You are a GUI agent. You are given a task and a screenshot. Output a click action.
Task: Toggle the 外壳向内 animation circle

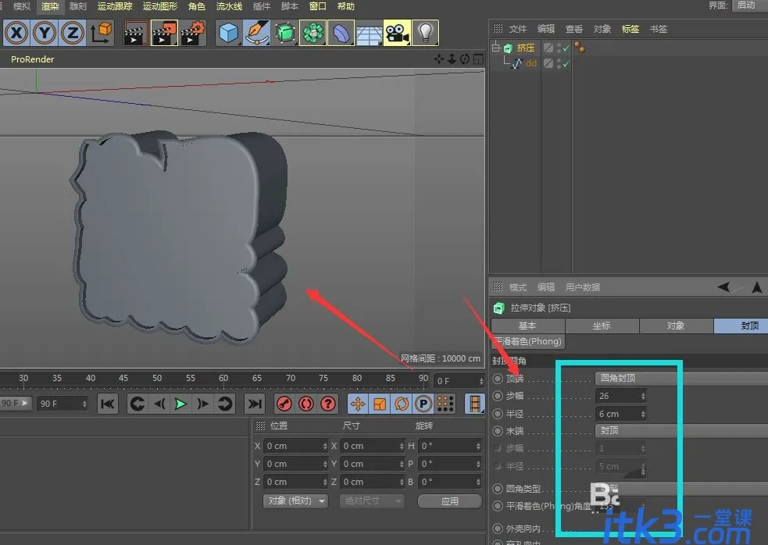[x=498, y=529]
